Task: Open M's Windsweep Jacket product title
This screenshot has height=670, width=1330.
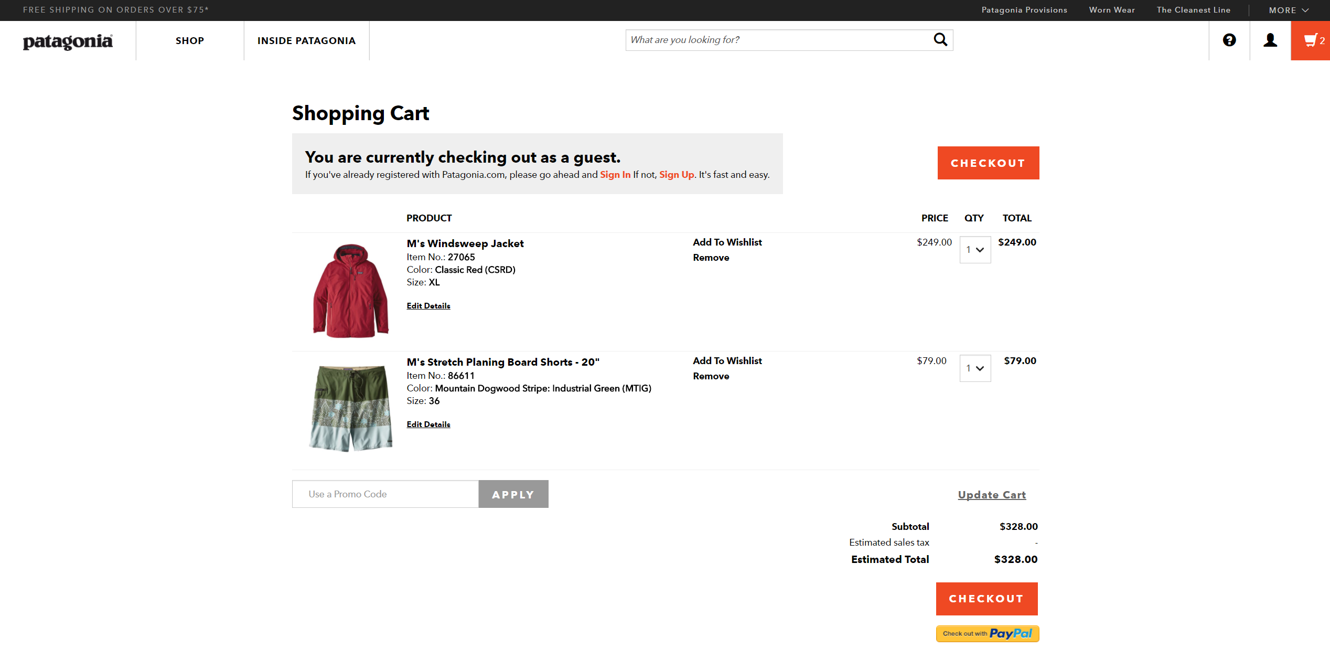Action: click(x=465, y=243)
